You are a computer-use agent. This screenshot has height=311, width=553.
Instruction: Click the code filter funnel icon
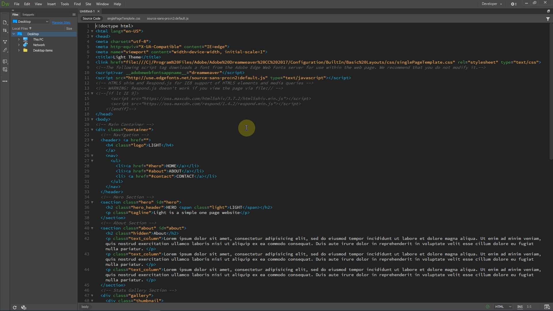click(548, 19)
